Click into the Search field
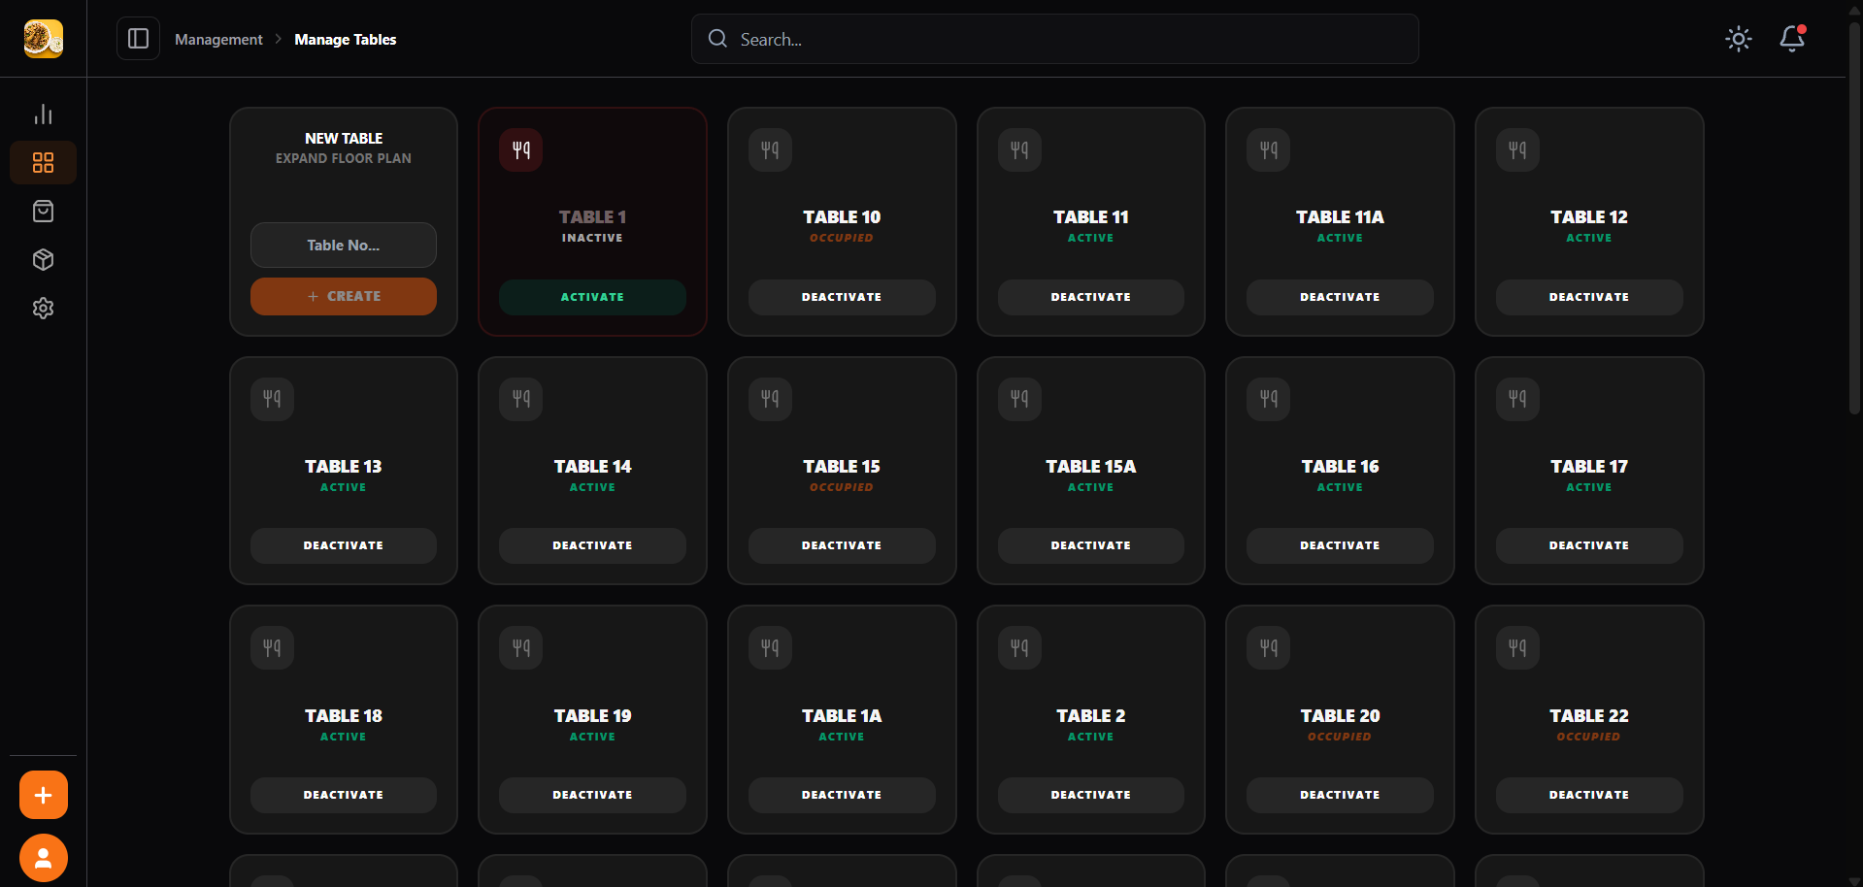1863x887 pixels. point(1055,39)
